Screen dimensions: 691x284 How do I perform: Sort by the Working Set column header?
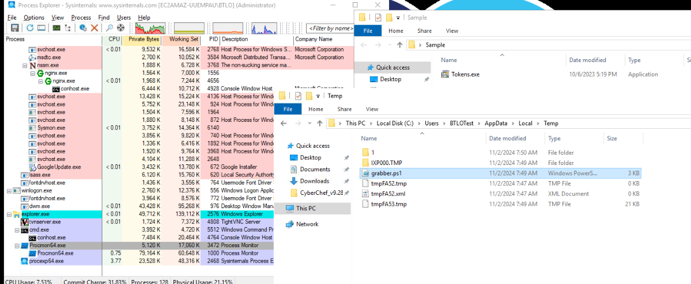coord(181,39)
